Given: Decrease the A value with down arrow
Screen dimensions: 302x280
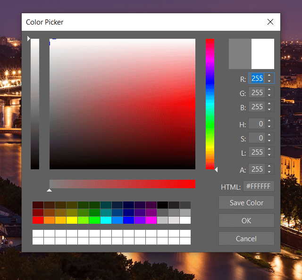Looking at the screenshot, I should point(269,172).
